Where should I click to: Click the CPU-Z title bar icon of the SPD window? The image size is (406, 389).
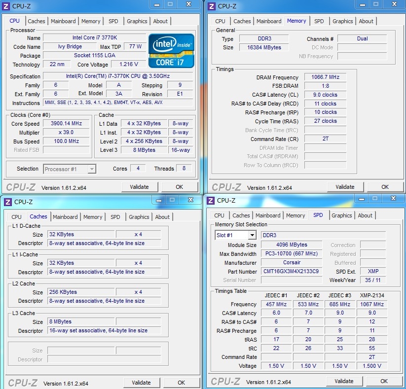point(211,200)
